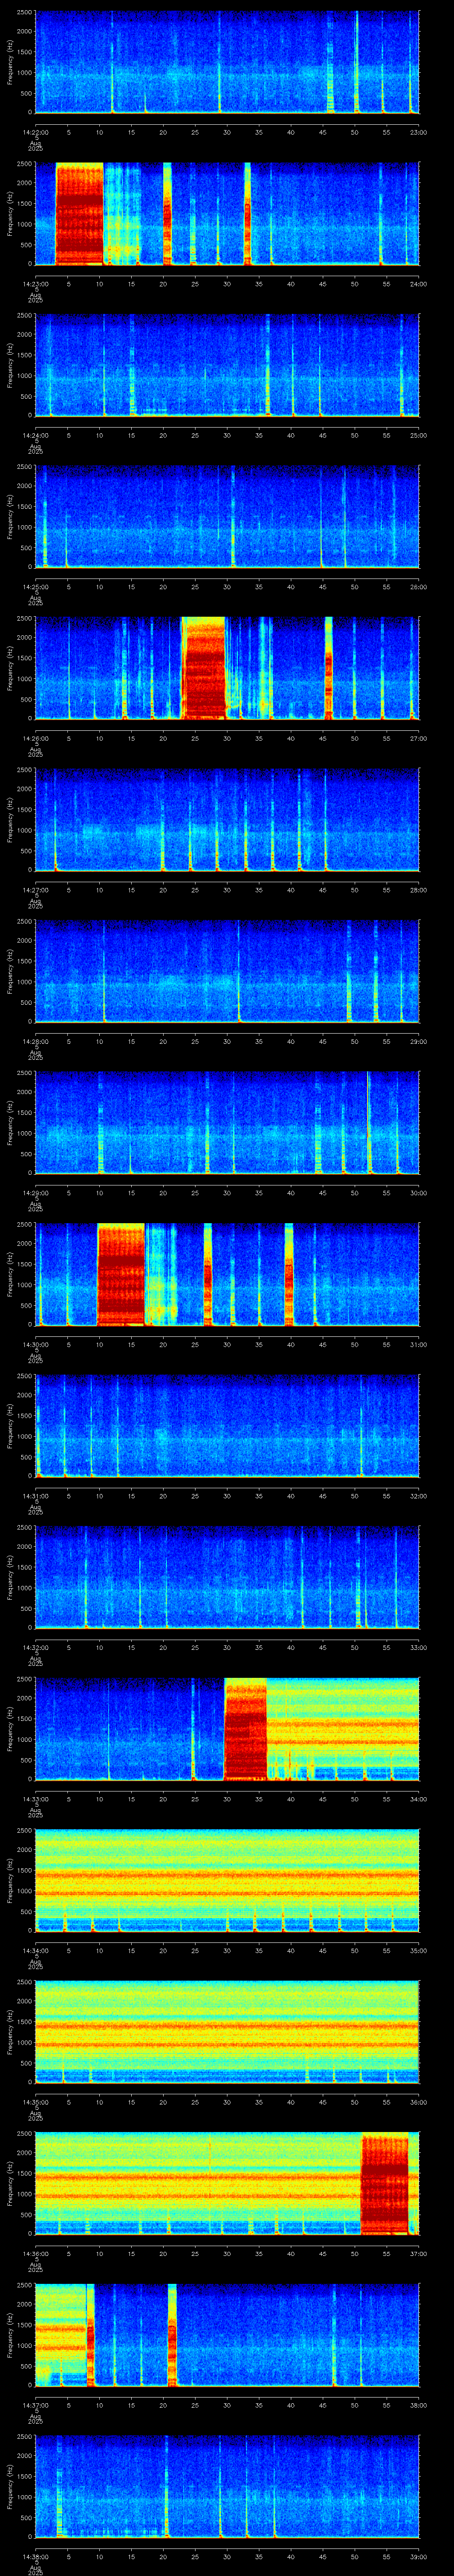This screenshot has height=2576, width=454.
Task: Open the spectrogram panel starting at 14:27:00
Action: [227, 819]
